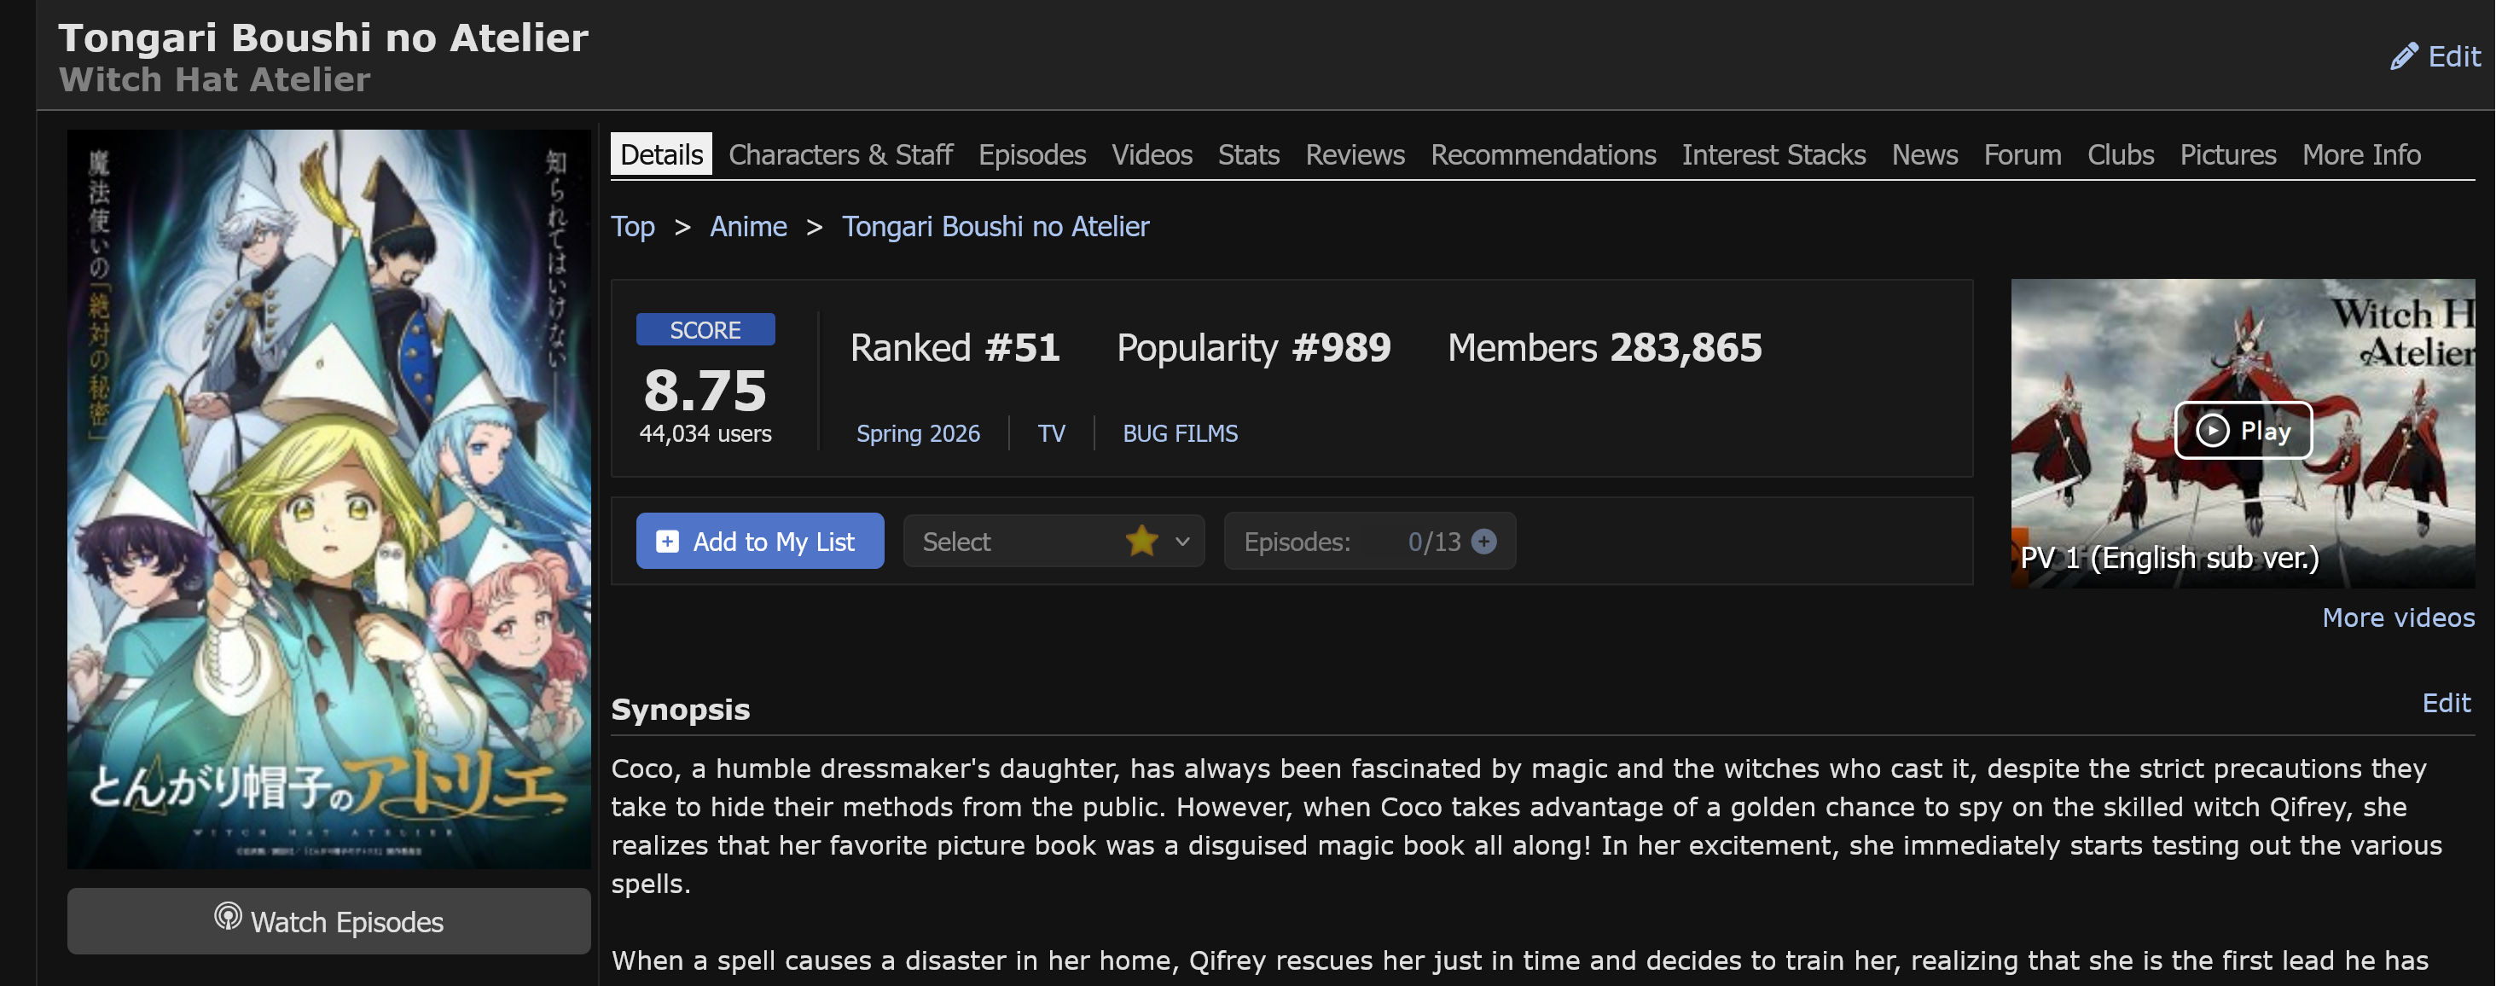The image size is (2496, 986).
Task: Open the Interest Stacks tab
Action: click(x=1773, y=155)
